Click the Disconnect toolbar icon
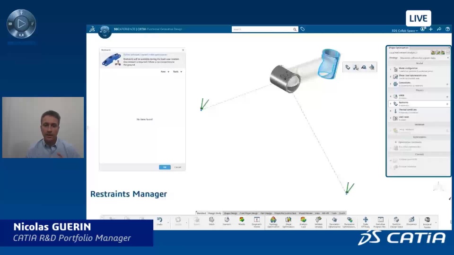Screen dimensions: 454x255 click(x=411, y=221)
